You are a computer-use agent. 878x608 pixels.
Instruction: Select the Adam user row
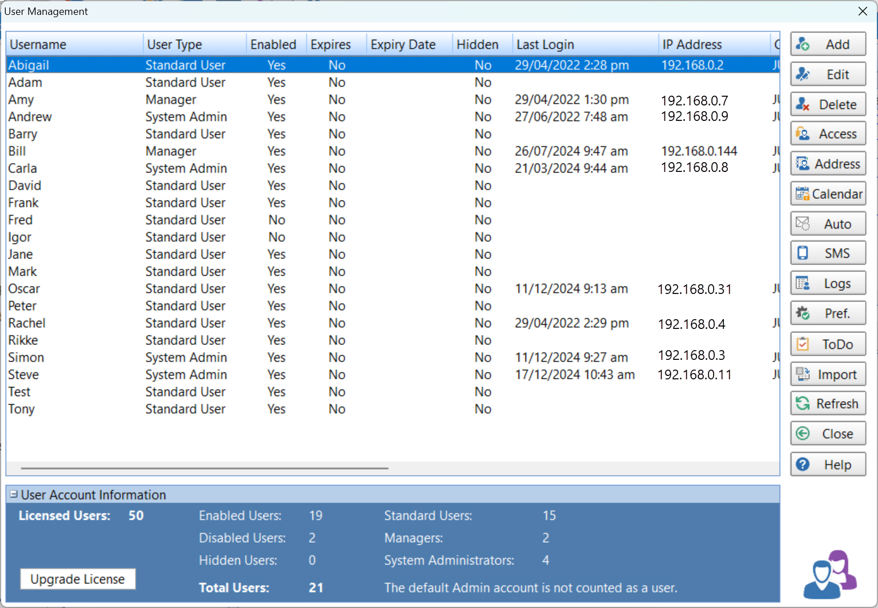pos(393,82)
